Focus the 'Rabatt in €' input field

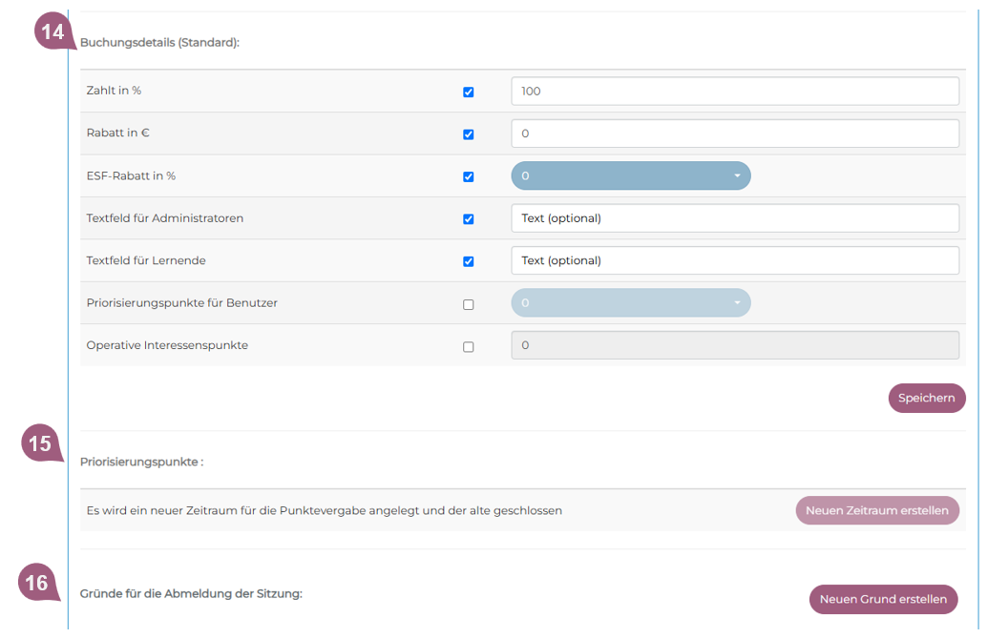click(x=734, y=134)
